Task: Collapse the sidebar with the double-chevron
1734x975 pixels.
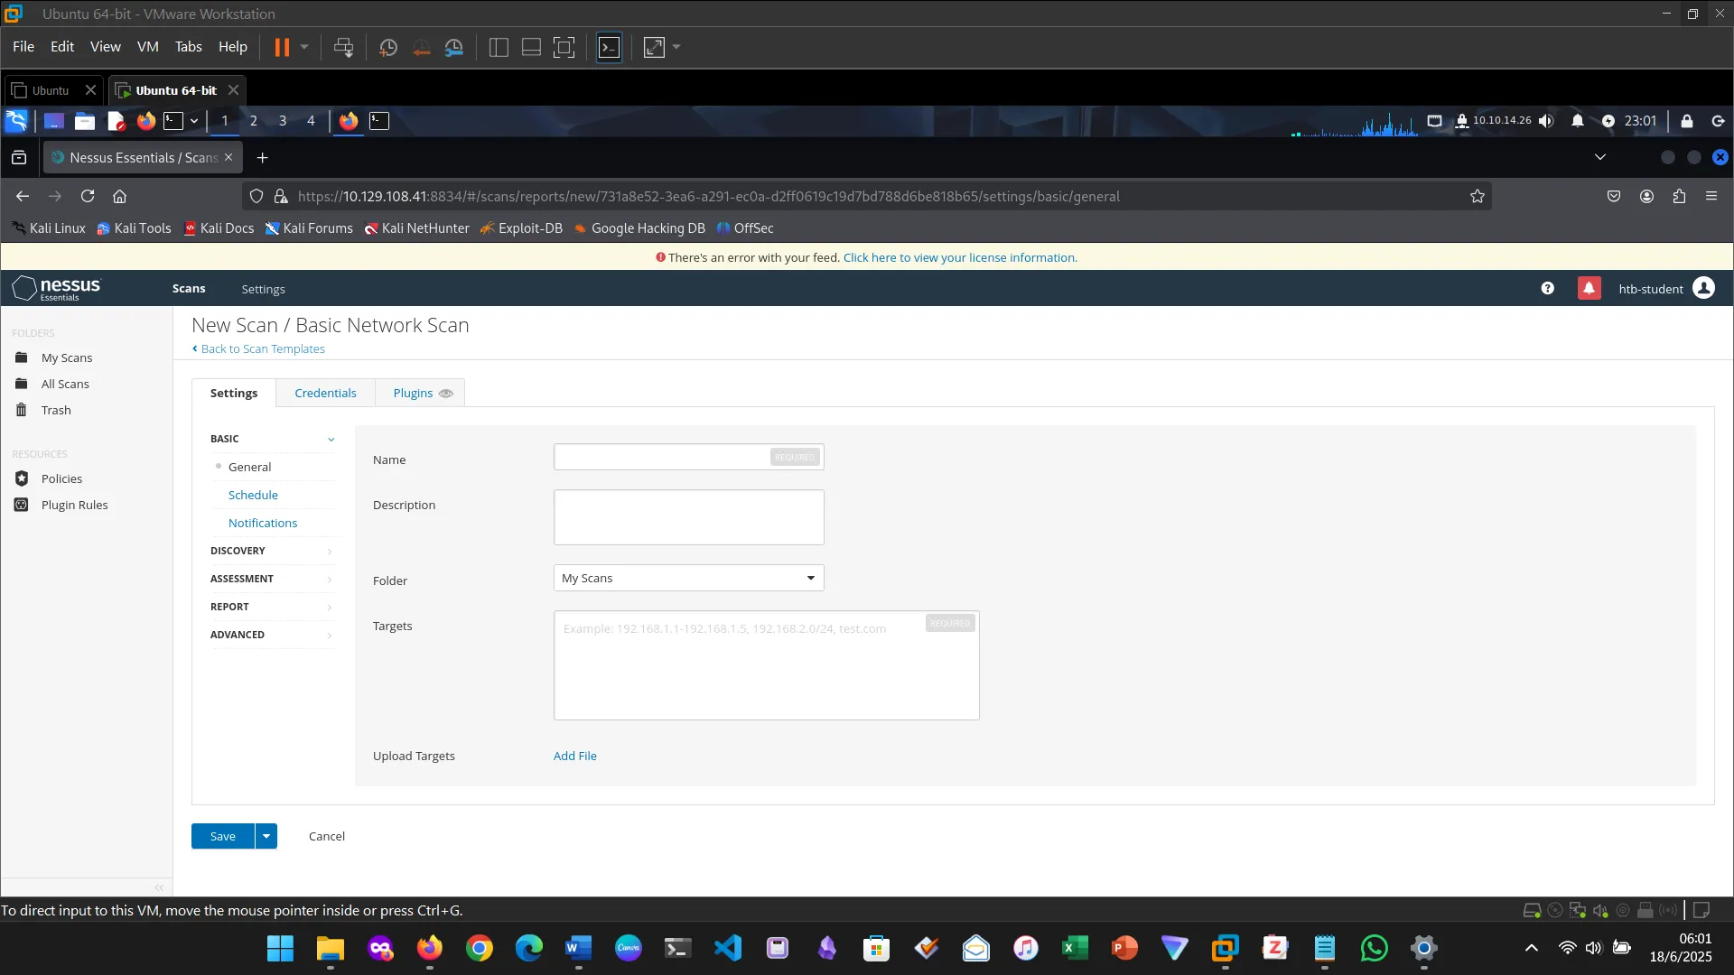Action: [159, 887]
